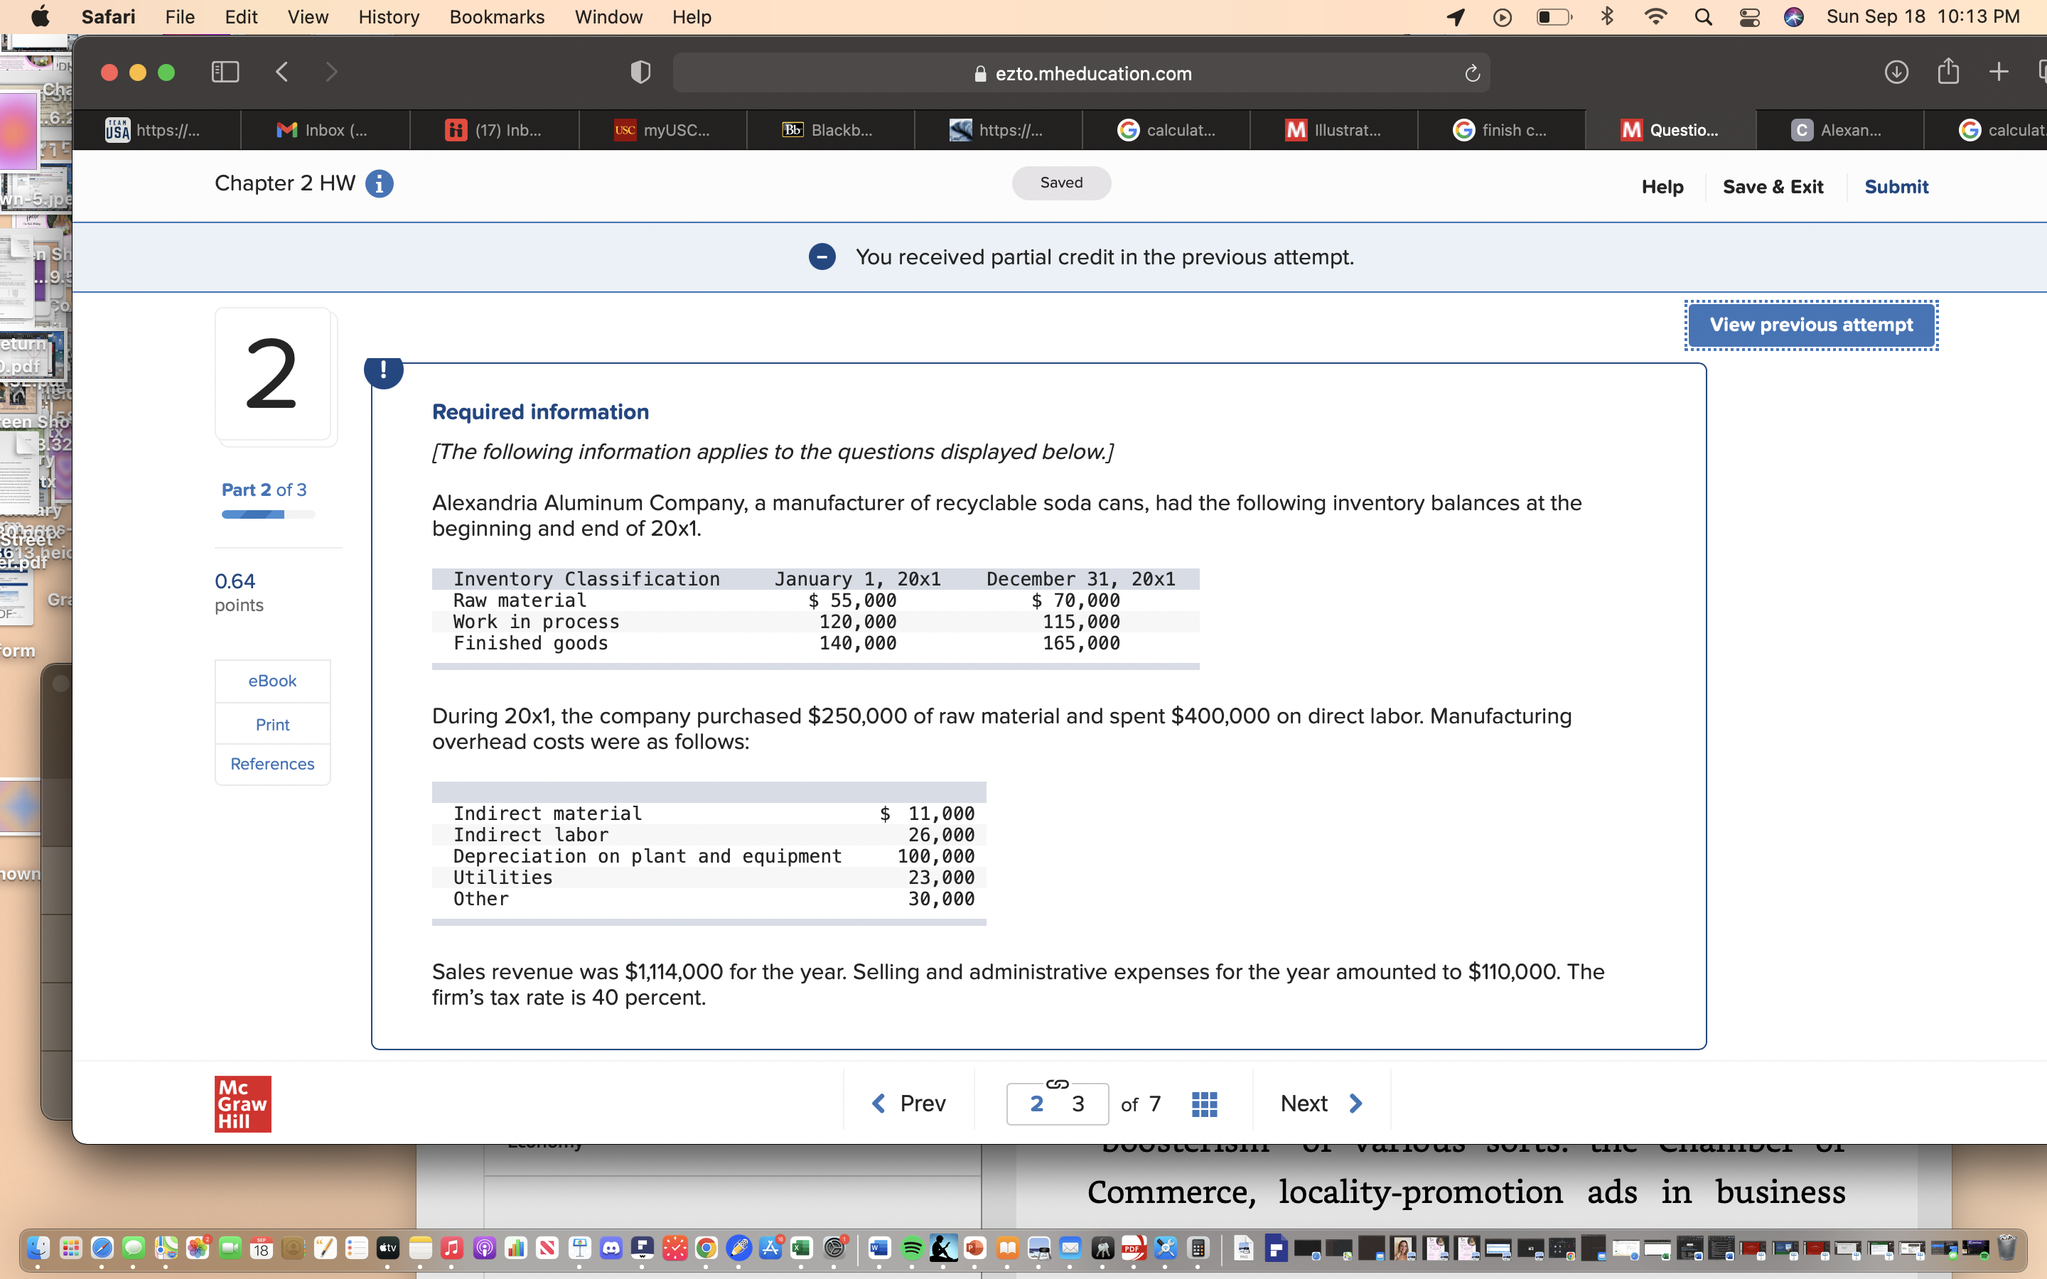Open the History menu
This screenshot has height=1279, width=2047.
pos(387,17)
